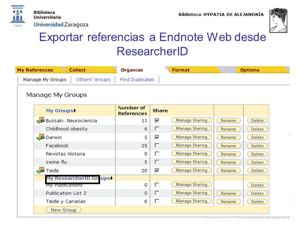
Task: Check the Share box for swine flu
Action: click(x=157, y=162)
